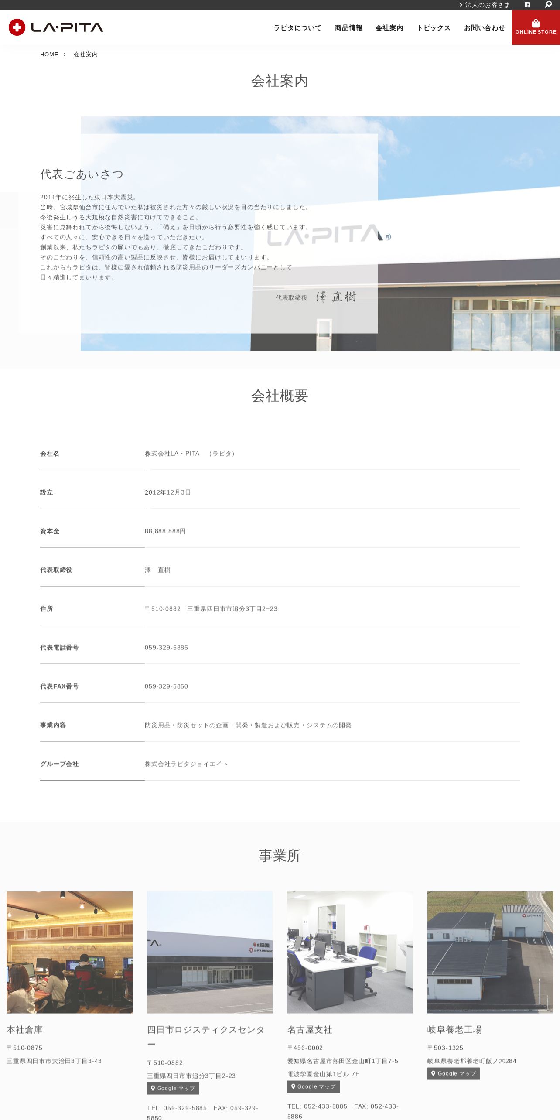Viewport: 560px width, 1120px height.
Task: Click the search magnifier icon
Action: tap(548, 5)
